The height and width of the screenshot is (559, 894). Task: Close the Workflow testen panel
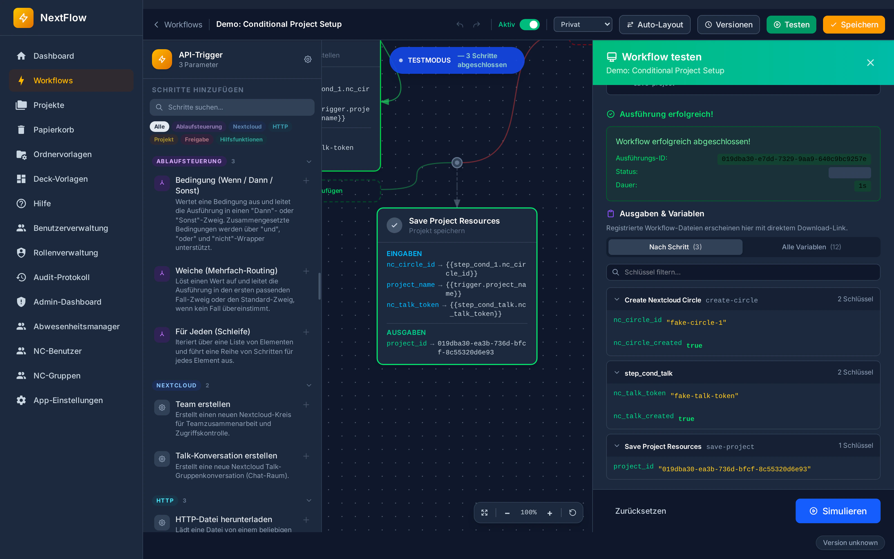[x=870, y=63]
